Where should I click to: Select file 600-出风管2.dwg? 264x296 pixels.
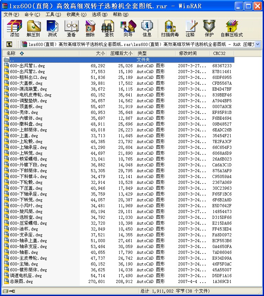27,72
